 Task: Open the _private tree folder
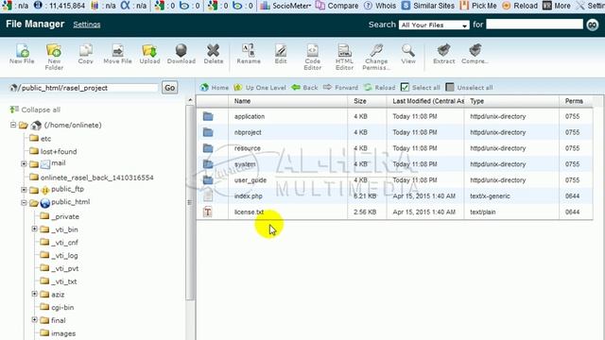point(60,216)
